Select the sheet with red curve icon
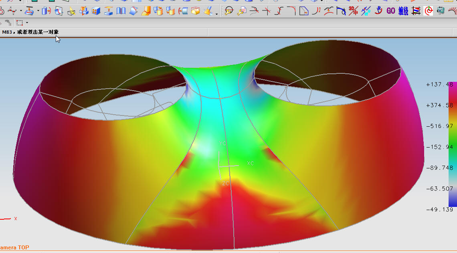Viewport: 457px width, 253px height. [59, 11]
